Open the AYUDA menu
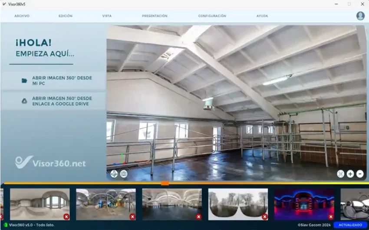Screen dimensions: 369x230 point(262,16)
